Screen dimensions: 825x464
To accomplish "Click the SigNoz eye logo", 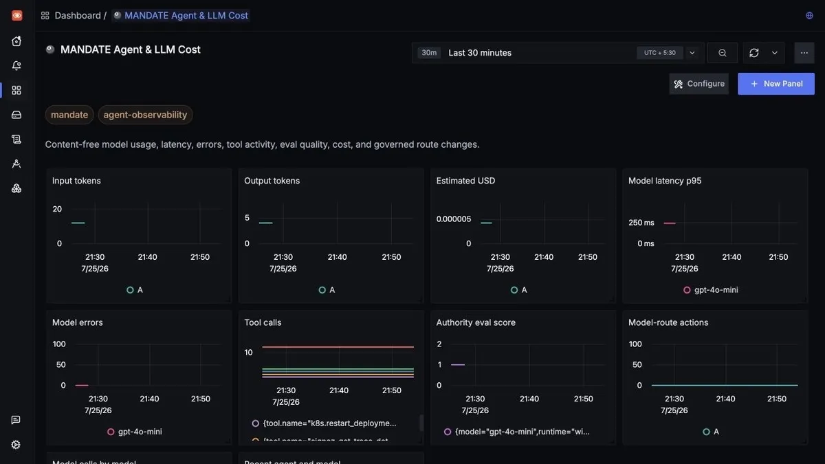I will (x=16, y=15).
